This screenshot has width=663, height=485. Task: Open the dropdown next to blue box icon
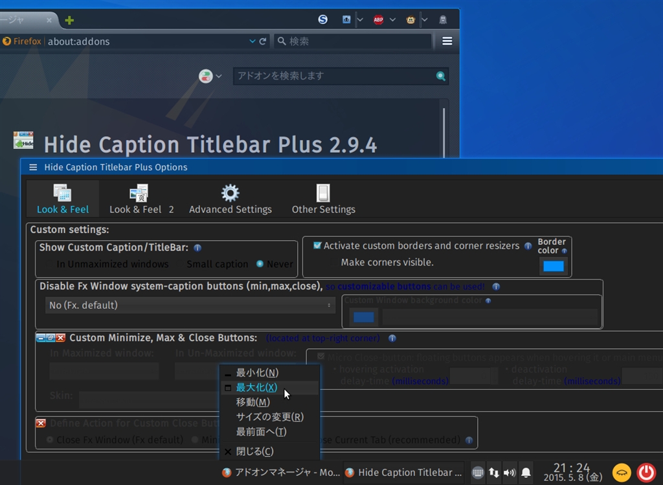click(360, 19)
